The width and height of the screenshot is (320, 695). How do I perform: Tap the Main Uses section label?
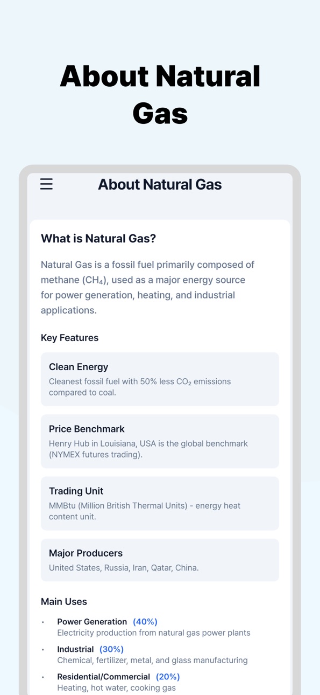pos(64,601)
